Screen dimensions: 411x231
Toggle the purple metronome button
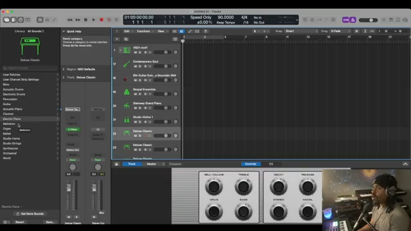353,20
